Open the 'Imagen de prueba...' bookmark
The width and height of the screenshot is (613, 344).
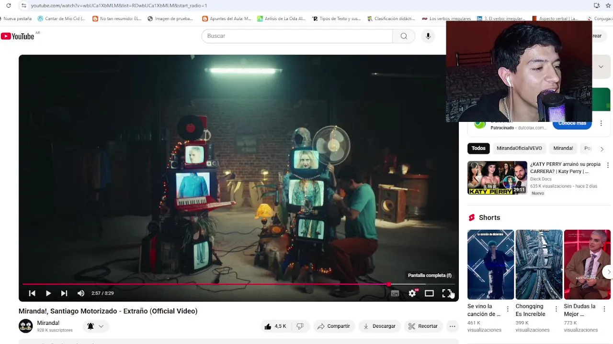170,19
